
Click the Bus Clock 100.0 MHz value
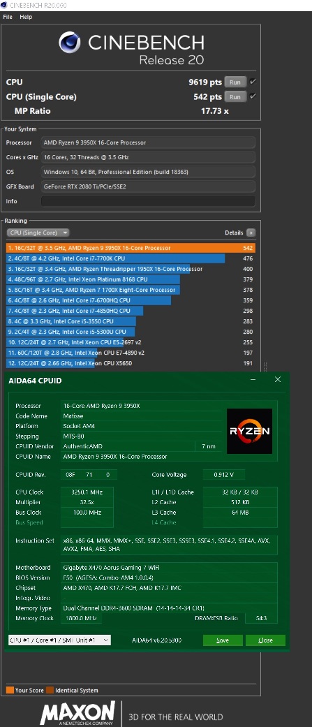tap(87, 513)
